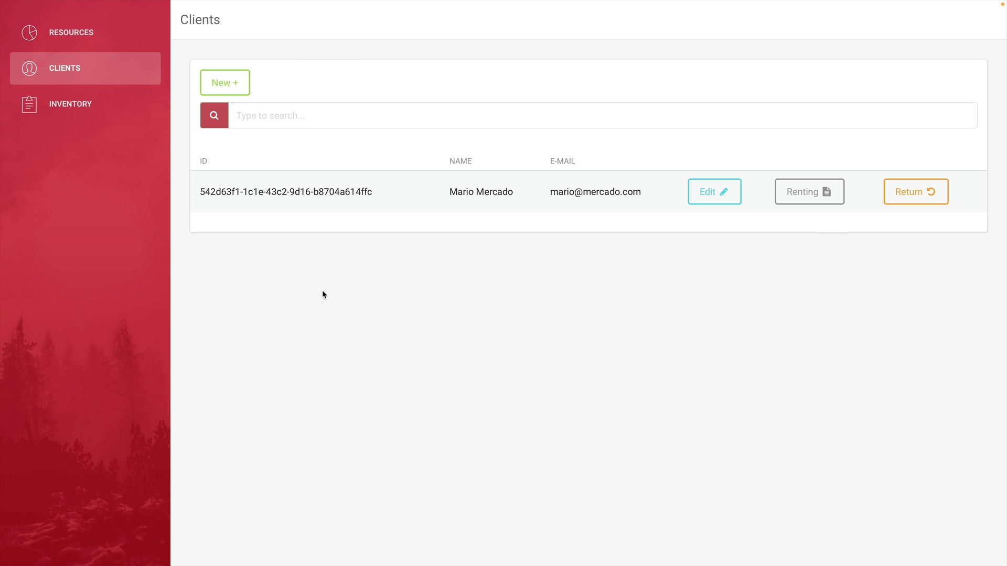
Task: Click the mario@mercado.com email cell
Action: click(595, 192)
